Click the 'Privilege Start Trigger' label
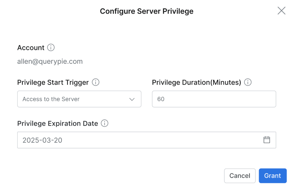The height and width of the screenshot is (189, 295). click(x=53, y=83)
